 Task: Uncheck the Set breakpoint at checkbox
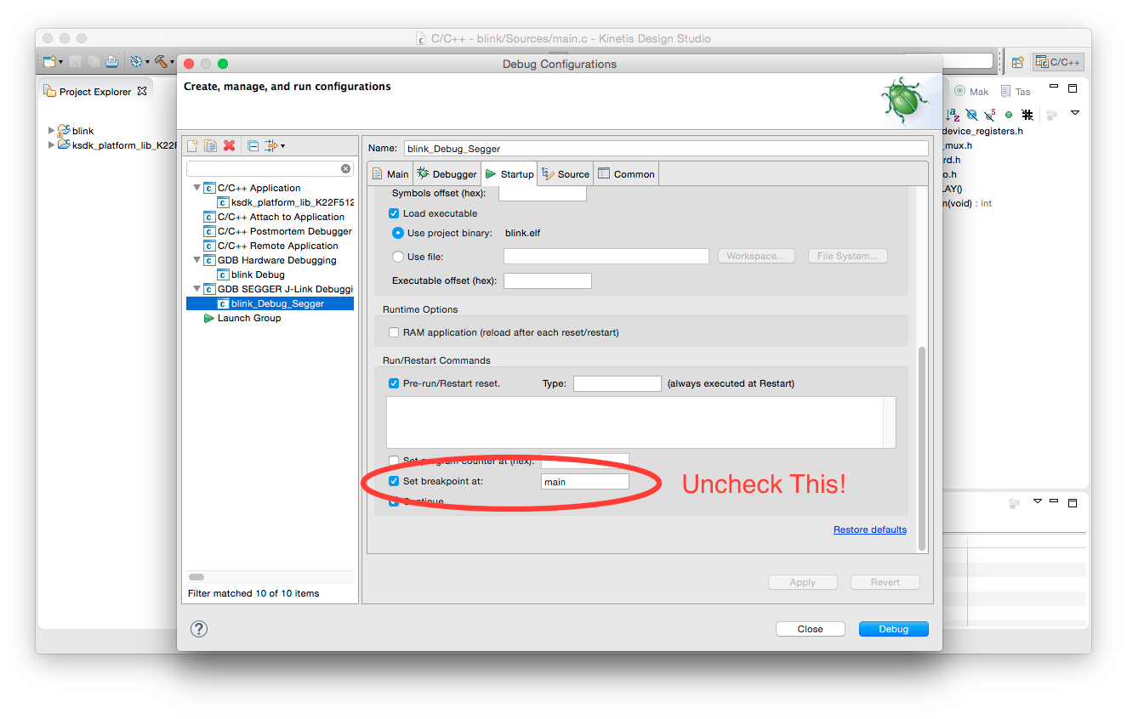point(394,481)
